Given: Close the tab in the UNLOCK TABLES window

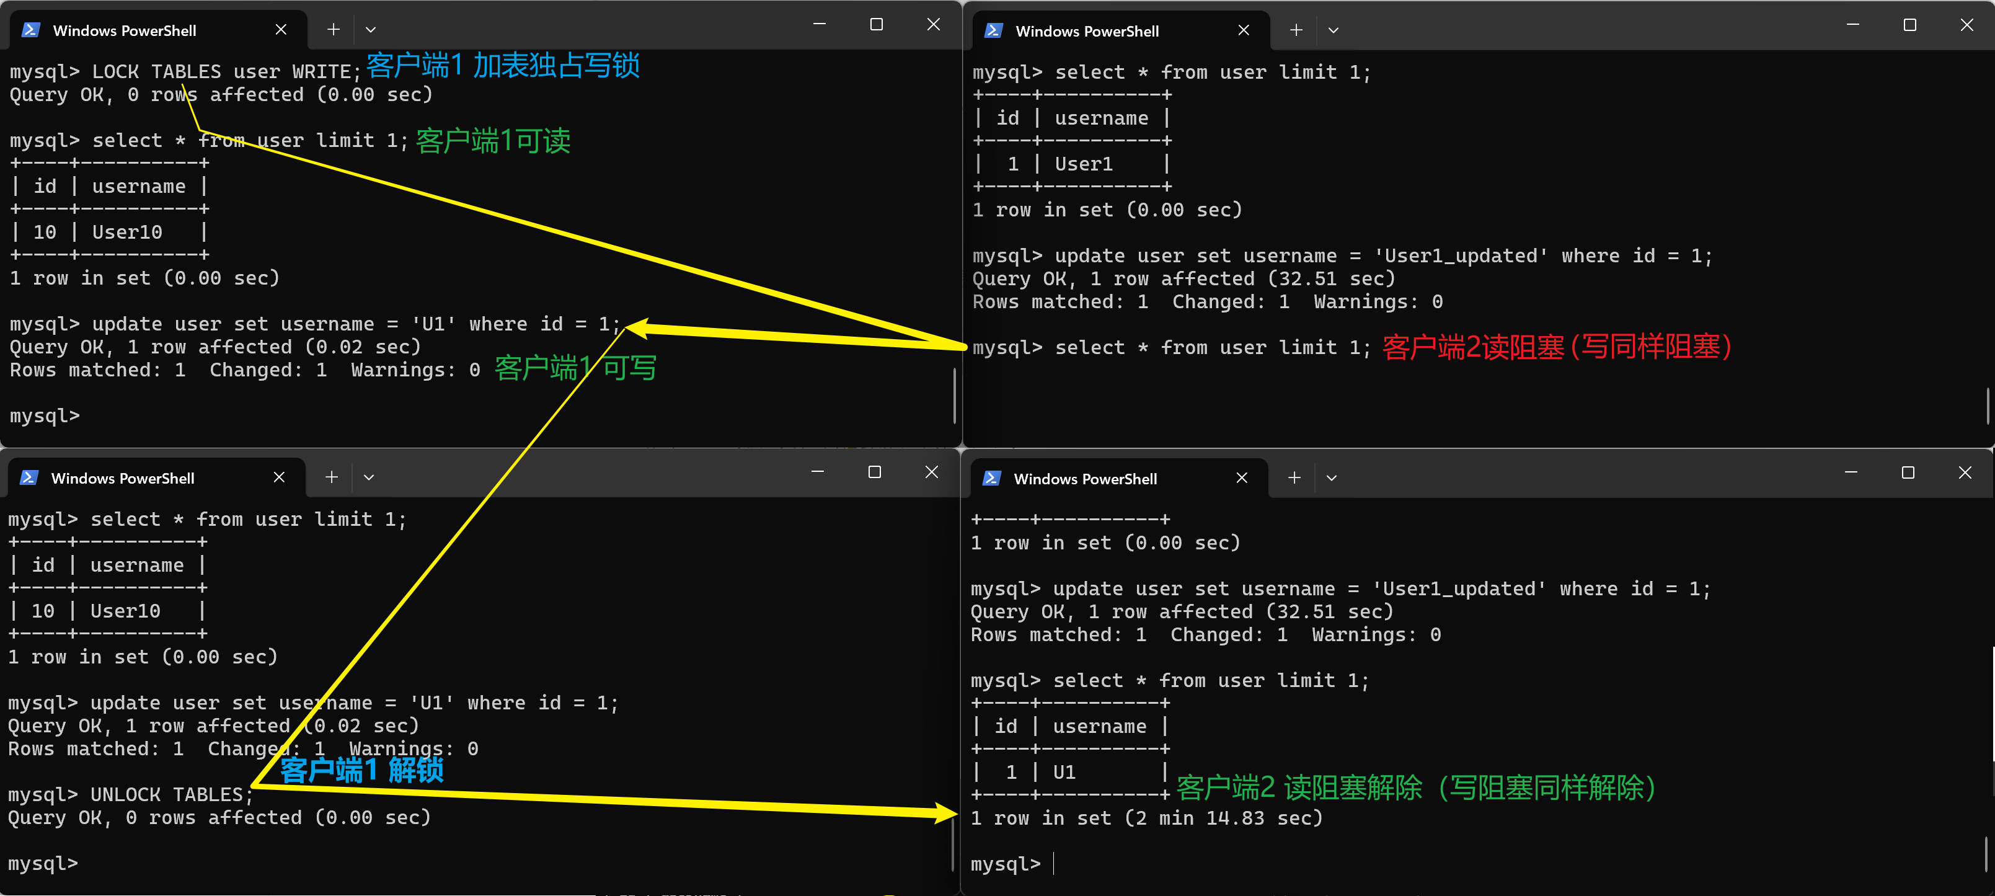Looking at the screenshot, I should click(x=280, y=477).
